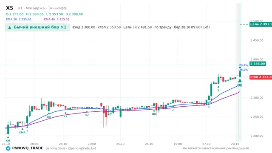Screen dimensions: 272x153
Task: Click the цель 2 491.5 target price tag
Action: click(x=261, y=24)
